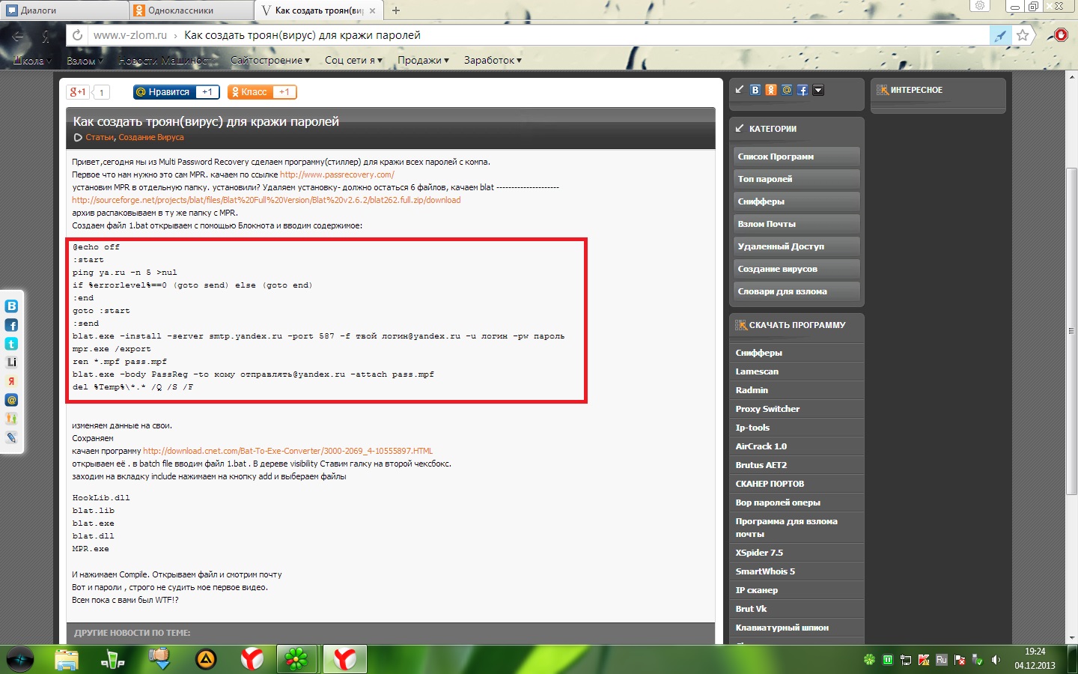
Task: Share on Twitter from floating left sidebar
Action: coord(11,344)
